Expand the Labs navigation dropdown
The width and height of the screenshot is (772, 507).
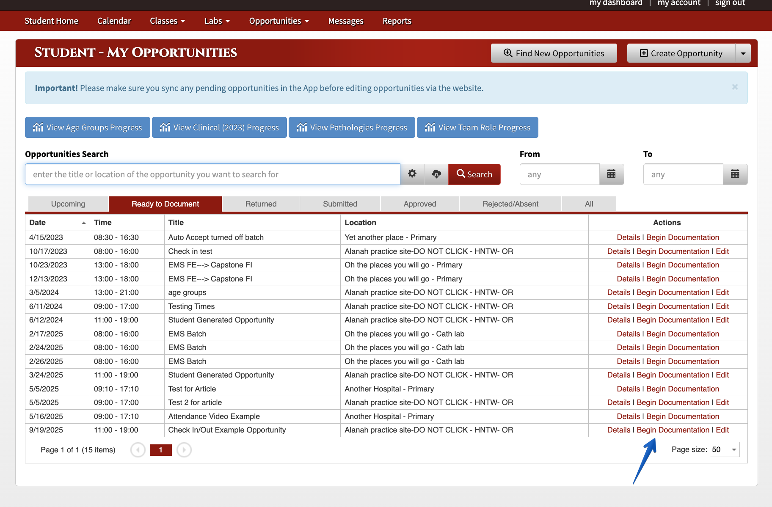click(217, 20)
